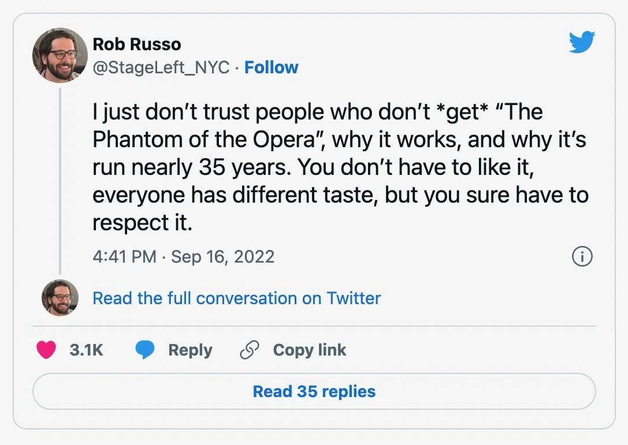The image size is (628, 445).
Task: Open the Rob Russo display name
Action: coord(137,44)
